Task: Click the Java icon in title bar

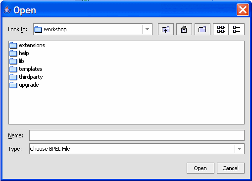Action: pyautogui.click(x=7, y=10)
